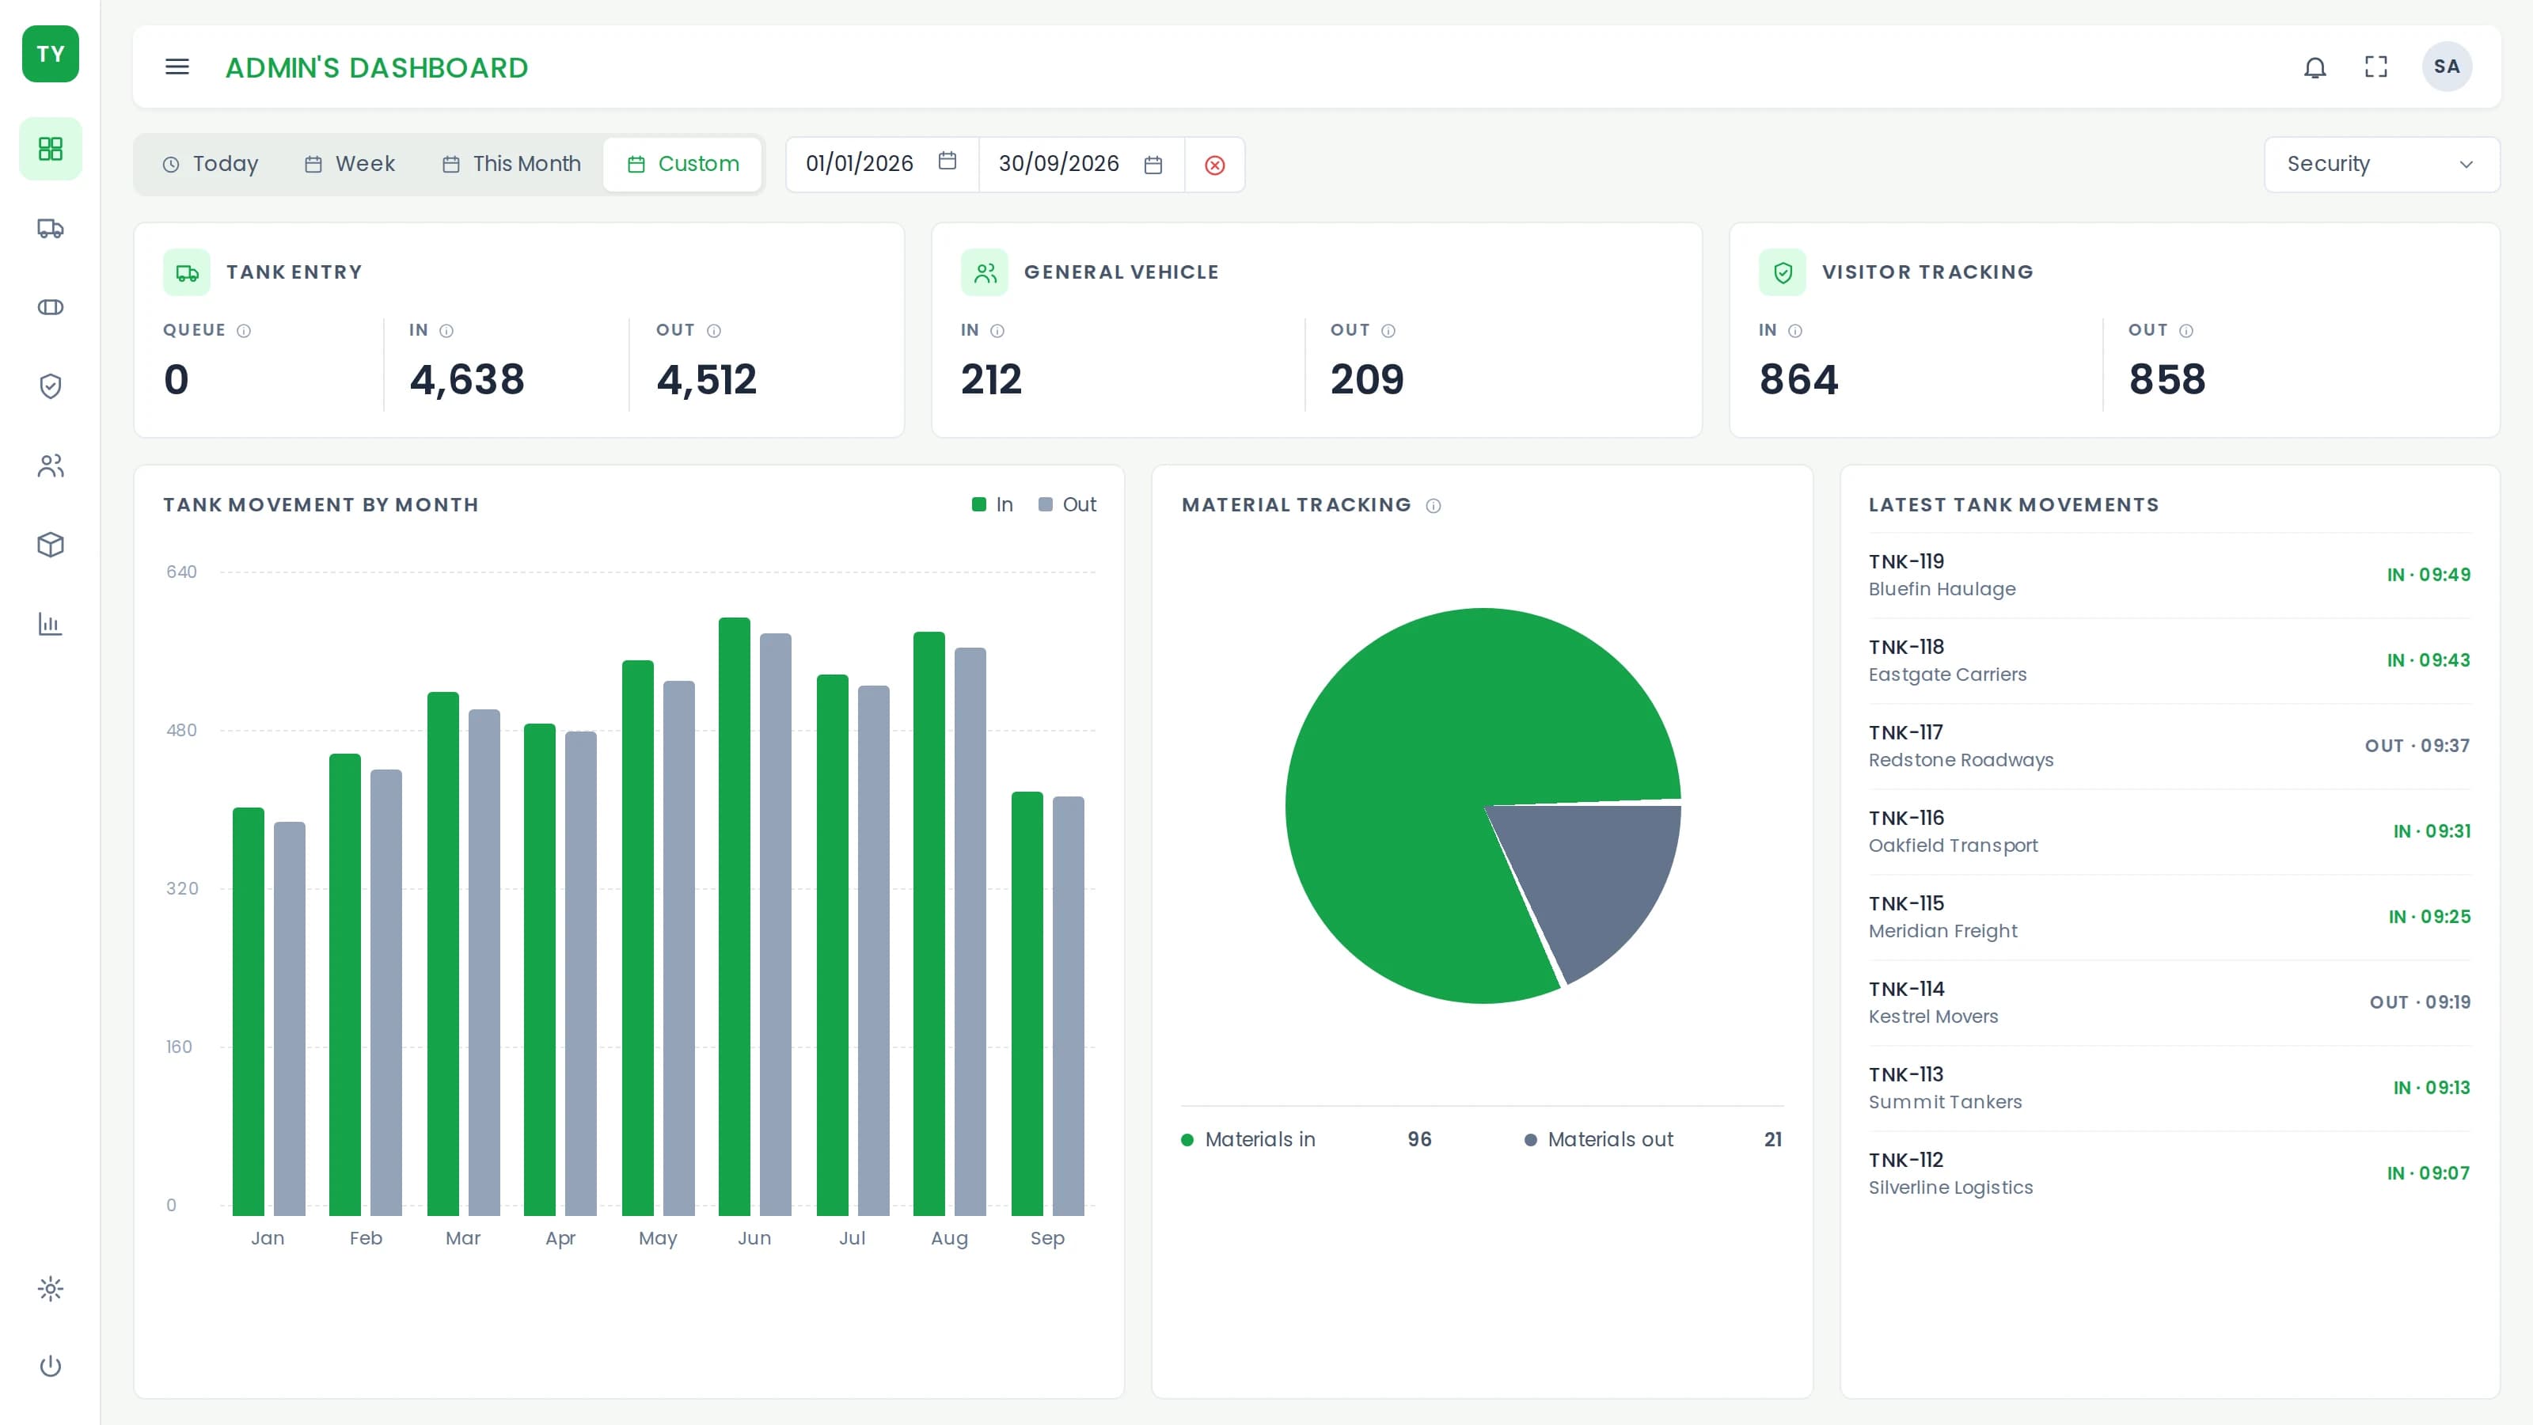Open the package box sidebar icon
Image resolution: width=2533 pixels, height=1425 pixels.
pyautogui.click(x=50, y=545)
